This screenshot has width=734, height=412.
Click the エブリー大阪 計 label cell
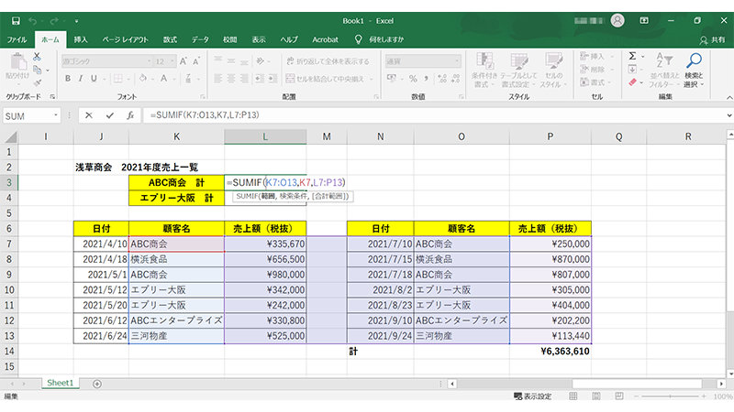tap(176, 198)
